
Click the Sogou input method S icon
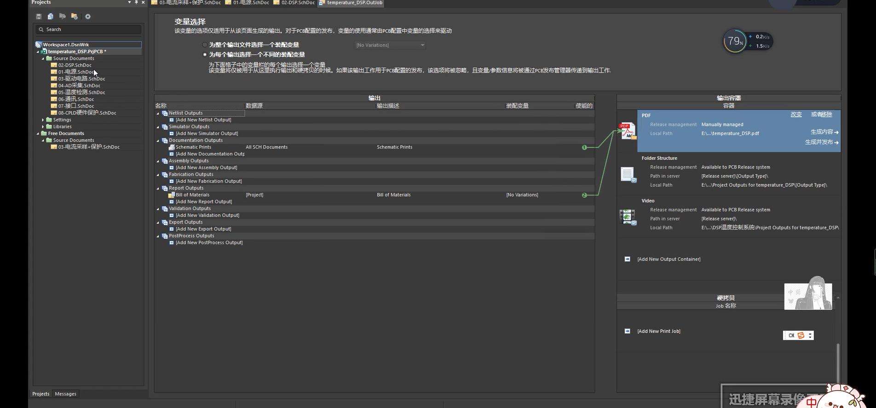[x=801, y=335]
